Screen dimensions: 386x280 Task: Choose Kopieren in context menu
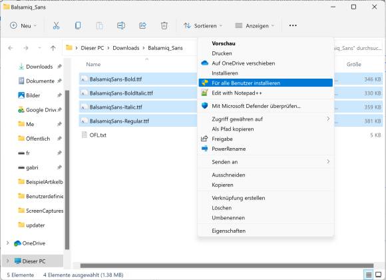pos(222,185)
